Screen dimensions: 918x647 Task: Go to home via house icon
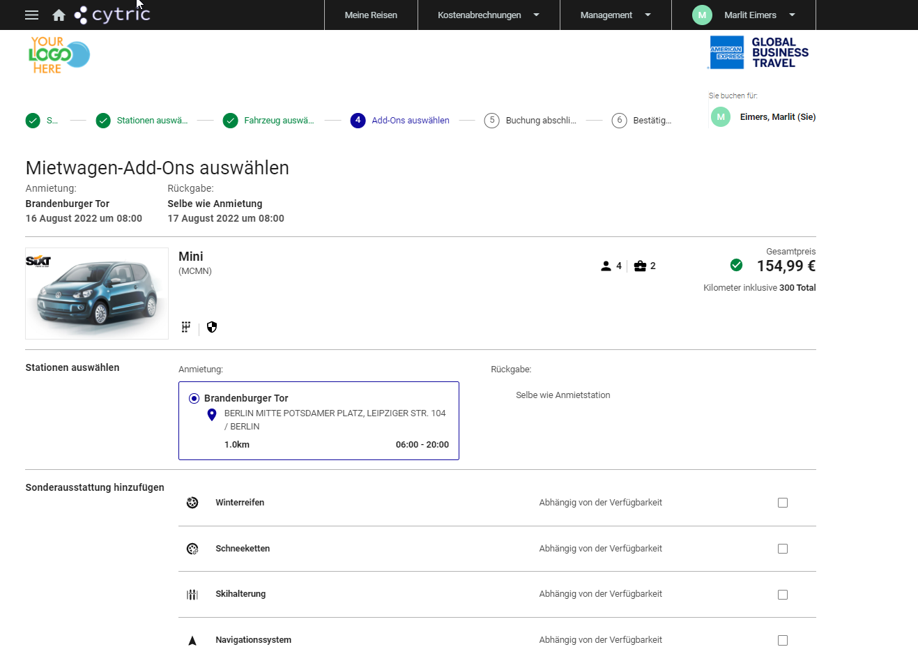(x=59, y=15)
